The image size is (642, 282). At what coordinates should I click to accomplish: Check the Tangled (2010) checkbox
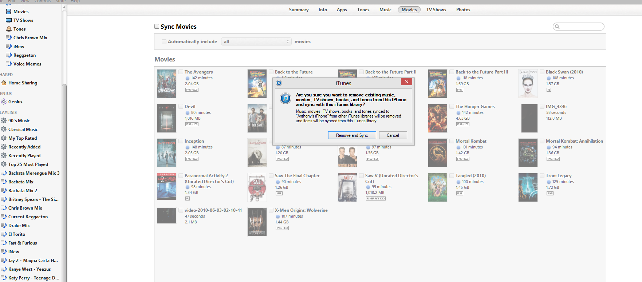coord(452,176)
